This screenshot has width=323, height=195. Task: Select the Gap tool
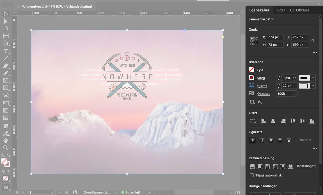point(6,36)
